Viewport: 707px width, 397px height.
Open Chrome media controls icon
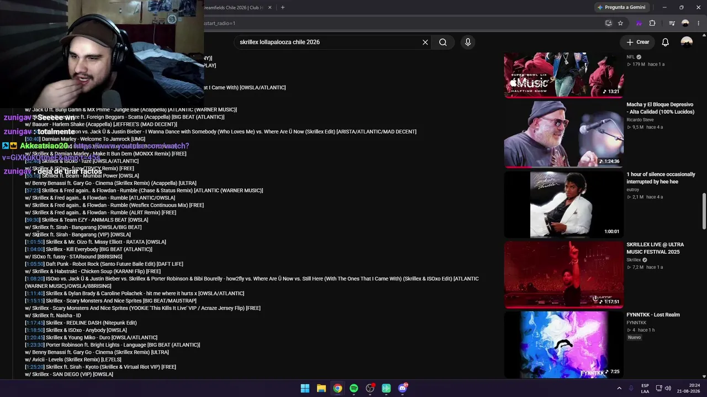(x=672, y=23)
